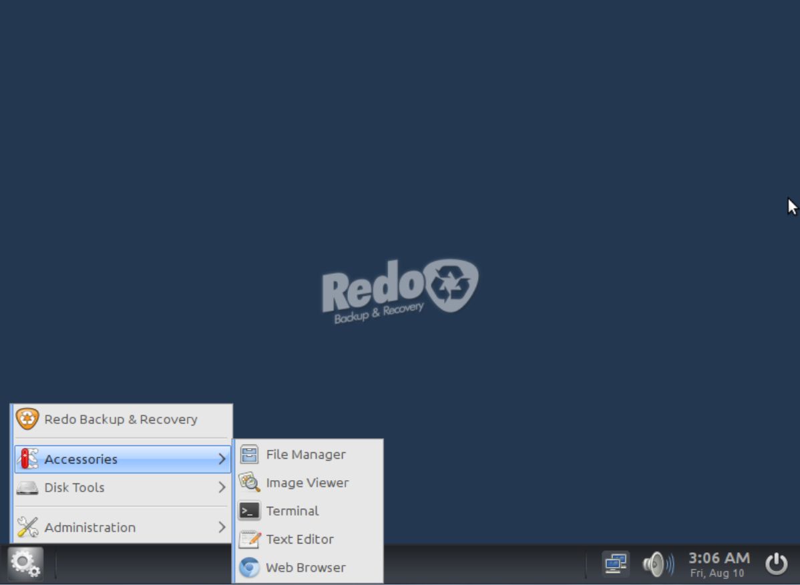Click the volume speaker tray icon
800x585 pixels.
tap(658, 564)
